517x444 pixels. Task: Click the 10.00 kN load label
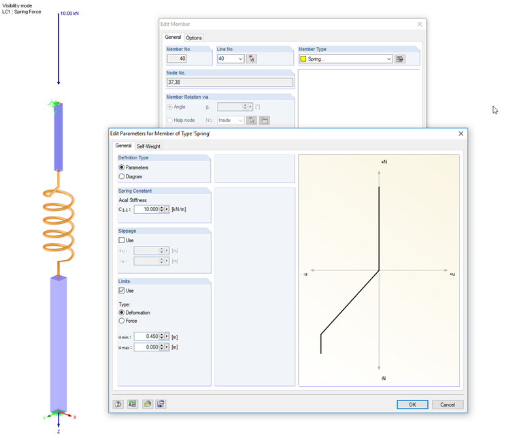click(69, 14)
